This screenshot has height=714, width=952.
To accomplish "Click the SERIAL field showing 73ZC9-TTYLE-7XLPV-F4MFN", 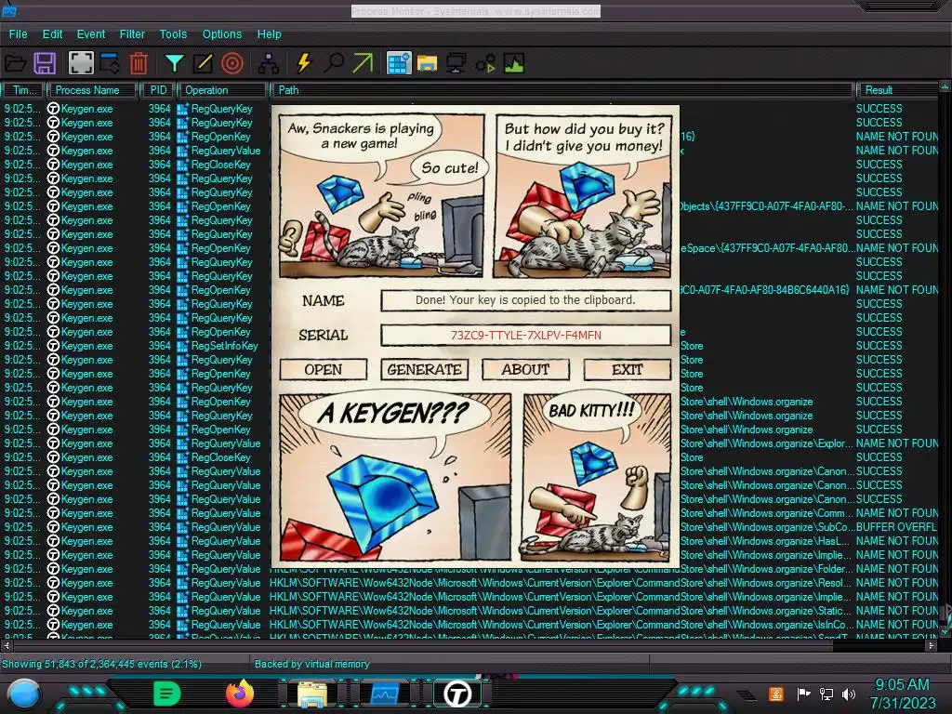I will [526, 335].
